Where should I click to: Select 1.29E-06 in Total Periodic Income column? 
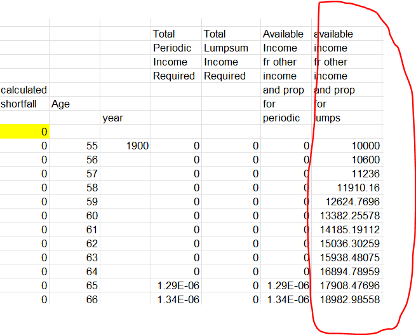coord(176,285)
